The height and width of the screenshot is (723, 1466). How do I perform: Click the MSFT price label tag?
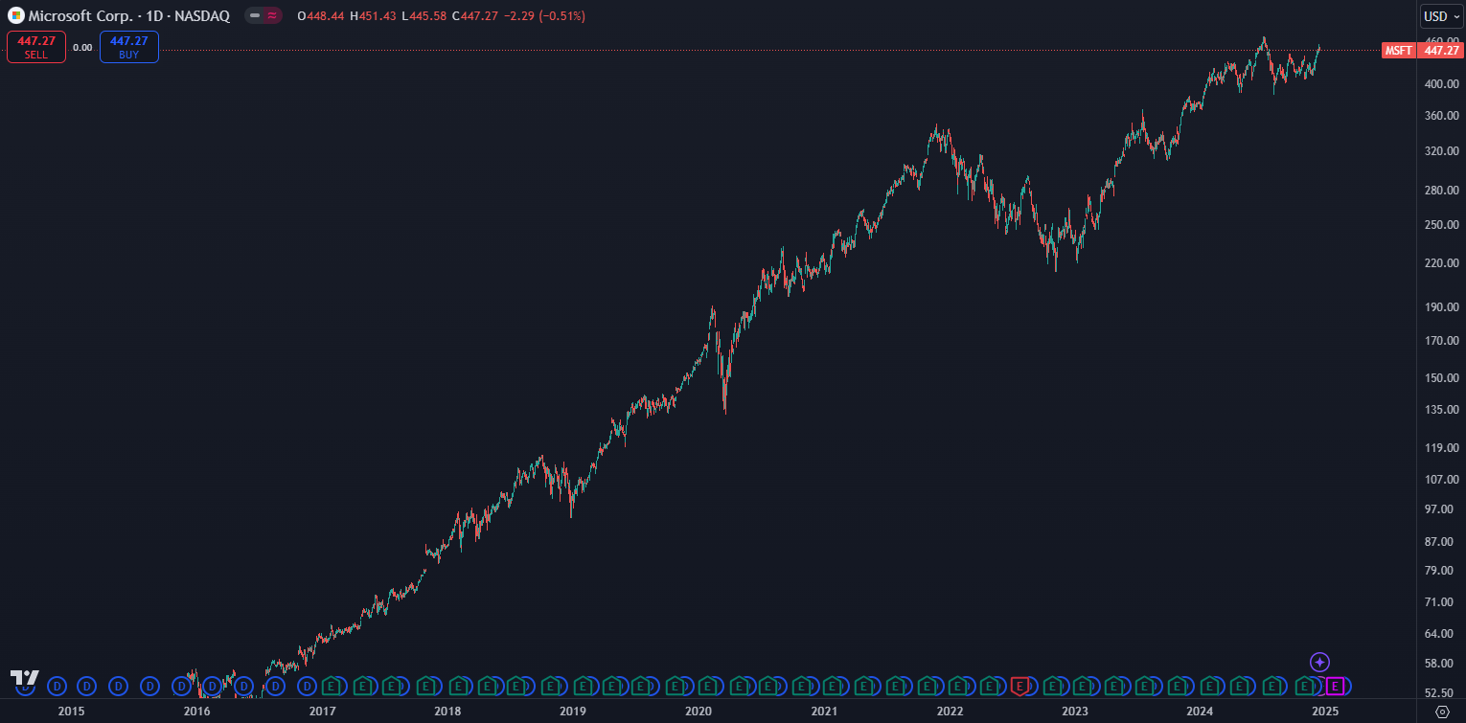1398,51
